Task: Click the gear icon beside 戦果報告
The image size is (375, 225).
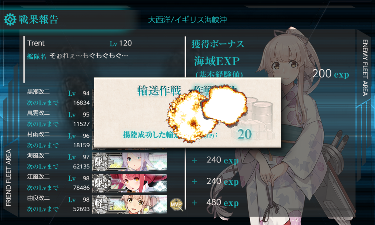Action: (10, 20)
